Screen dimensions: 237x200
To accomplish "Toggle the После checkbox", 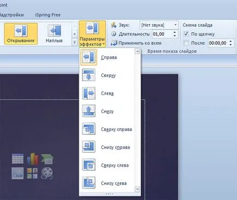I will click(186, 43).
